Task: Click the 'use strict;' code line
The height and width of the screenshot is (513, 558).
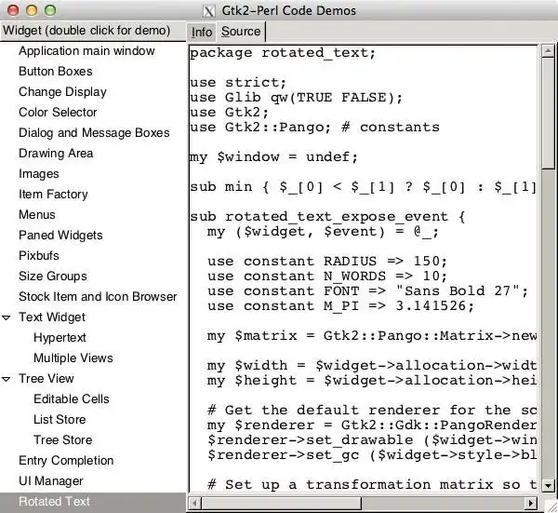Action: pos(238,83)
